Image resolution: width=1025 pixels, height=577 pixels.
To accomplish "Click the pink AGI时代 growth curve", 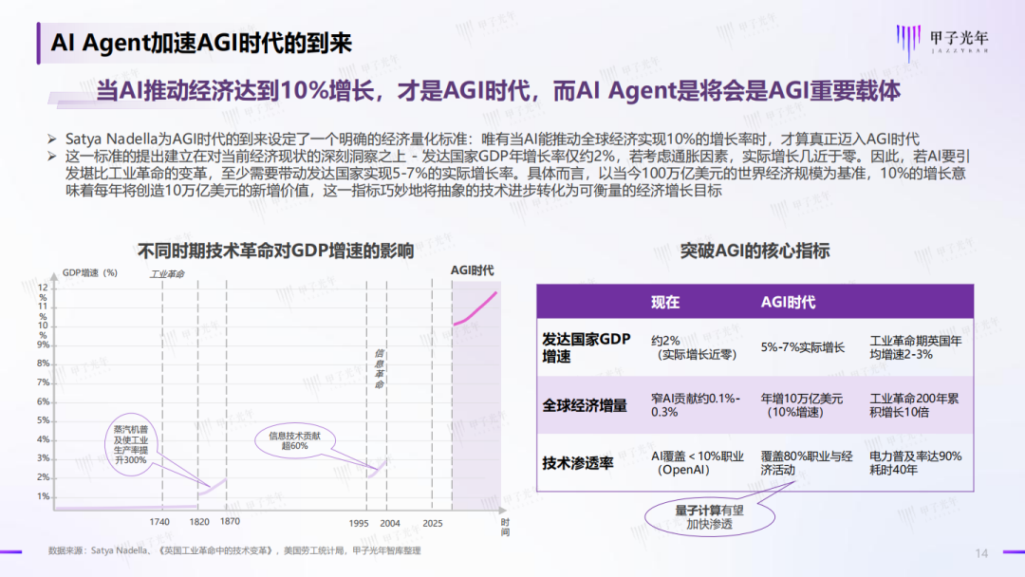I will point(475,309).
